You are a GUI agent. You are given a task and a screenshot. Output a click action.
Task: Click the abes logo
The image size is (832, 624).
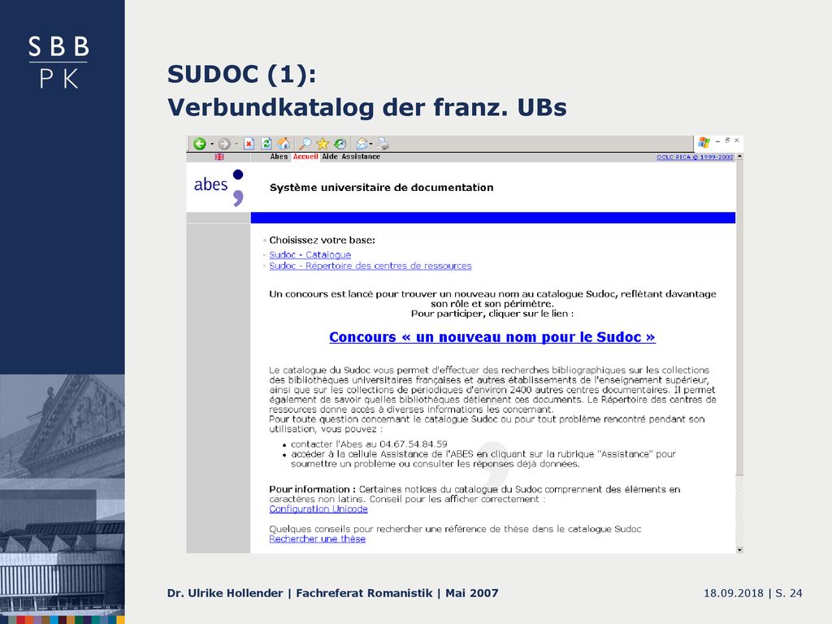pos(219,188)
